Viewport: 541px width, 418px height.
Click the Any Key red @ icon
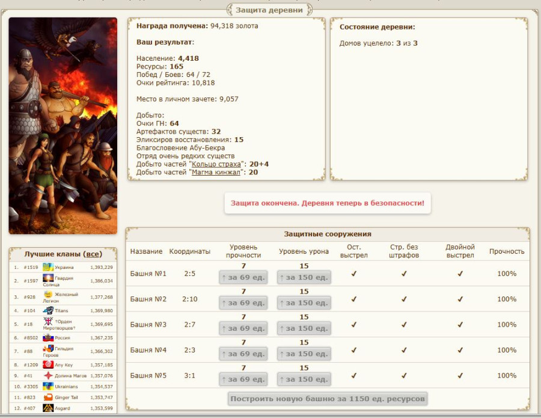(48, 364)
